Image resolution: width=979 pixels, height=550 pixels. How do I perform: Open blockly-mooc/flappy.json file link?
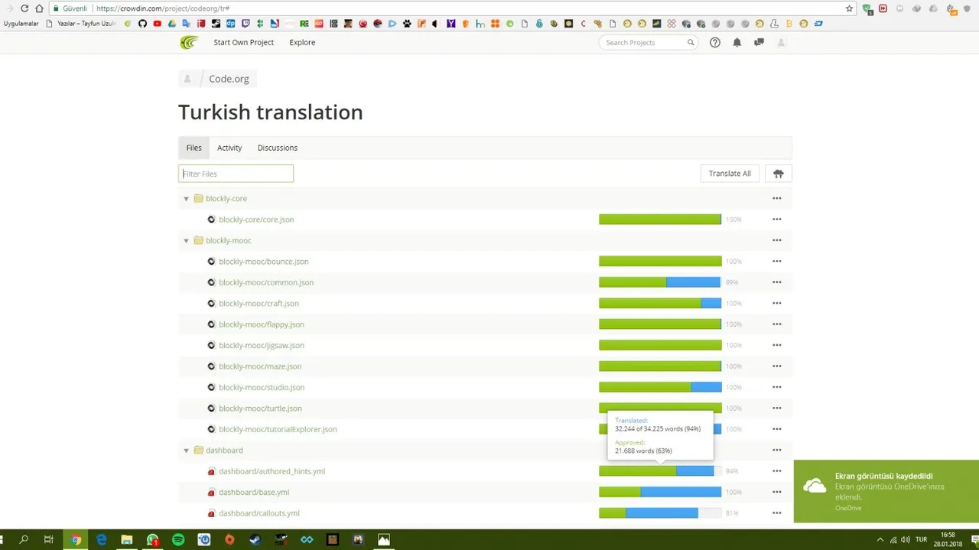tap(262, 324)
